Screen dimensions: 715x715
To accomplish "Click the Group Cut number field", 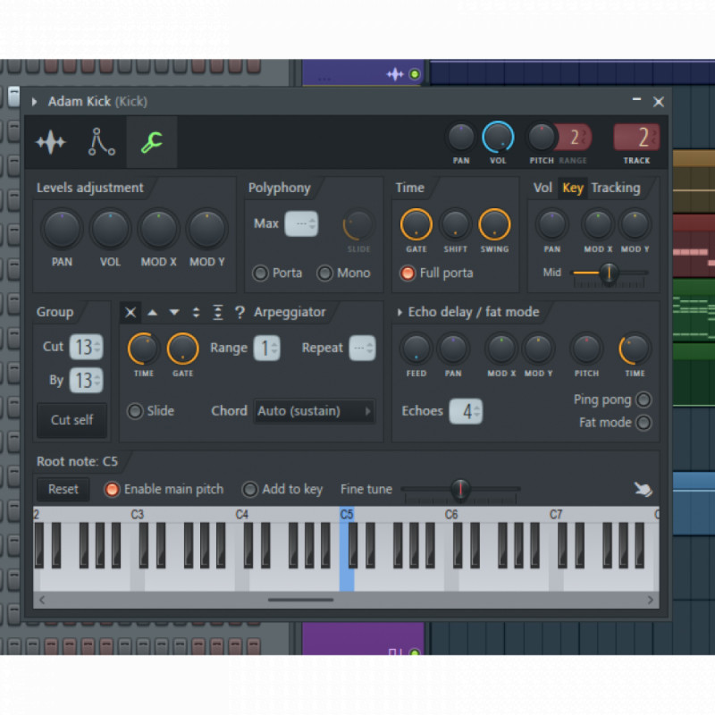I will point(86,347).
